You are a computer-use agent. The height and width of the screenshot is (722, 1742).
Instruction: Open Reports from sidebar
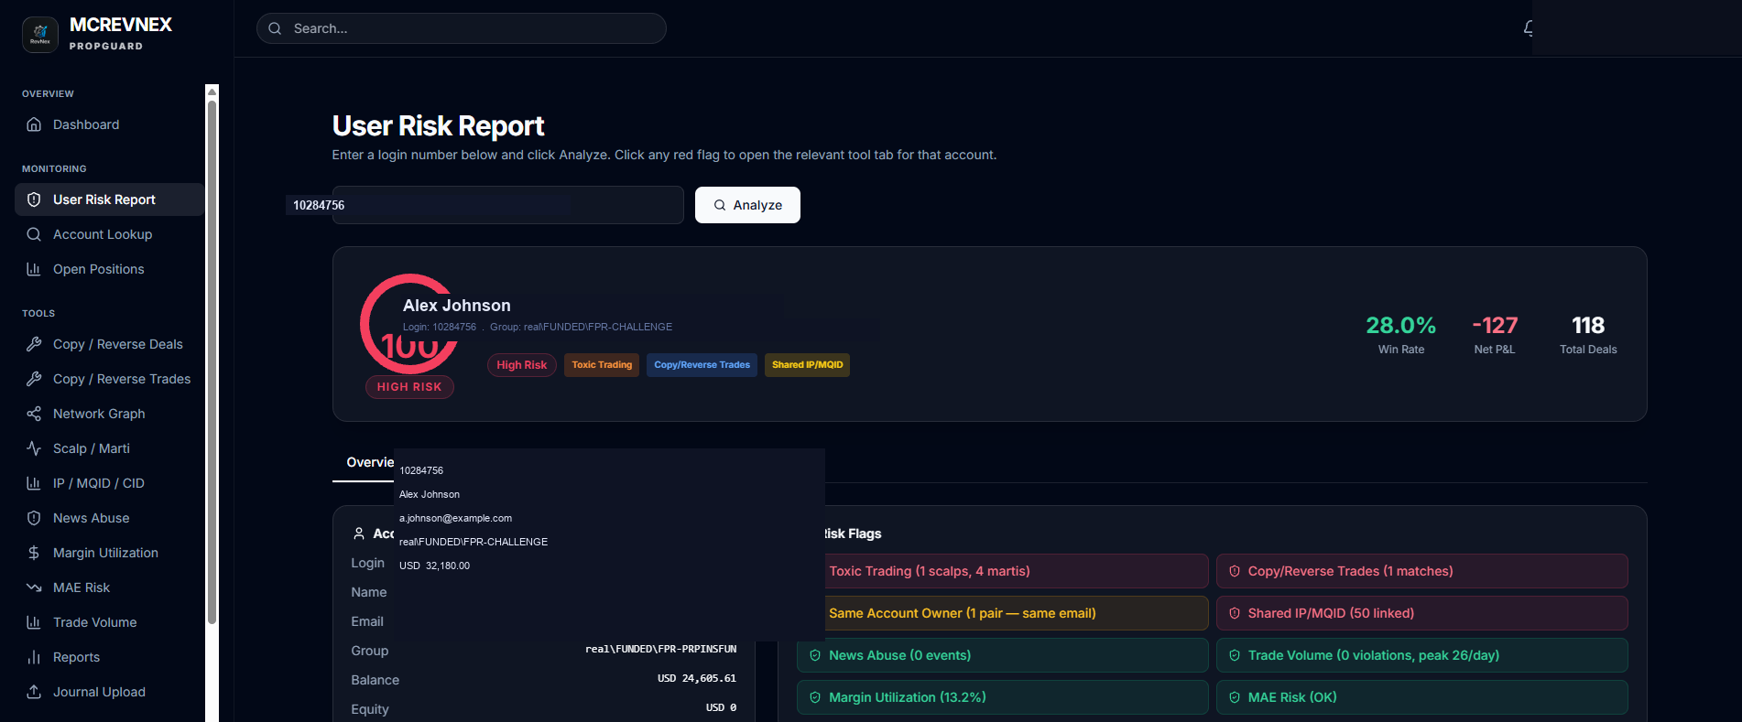point(109,657)
